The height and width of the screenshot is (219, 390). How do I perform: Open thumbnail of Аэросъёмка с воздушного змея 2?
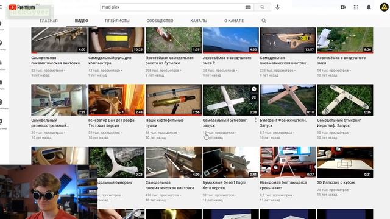tap(231, 40)
